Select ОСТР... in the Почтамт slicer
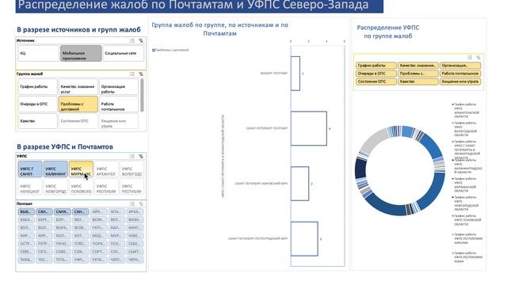The image size is (507, 285). pyautogui.click(x=26, y=244)
